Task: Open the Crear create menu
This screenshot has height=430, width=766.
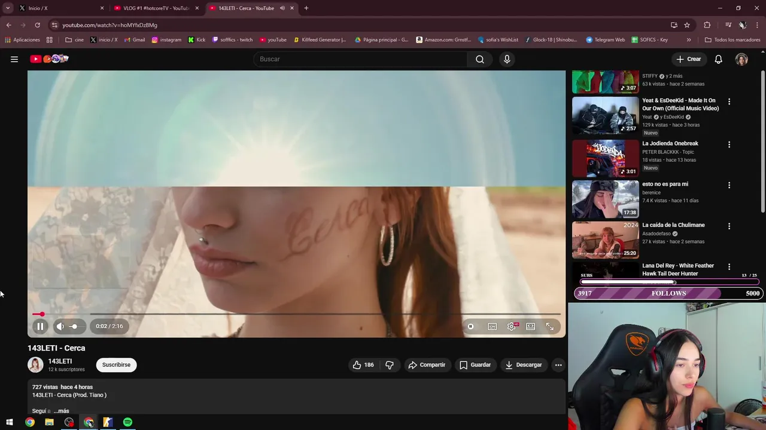Action: pyautogui.click(x=688, y=59)
